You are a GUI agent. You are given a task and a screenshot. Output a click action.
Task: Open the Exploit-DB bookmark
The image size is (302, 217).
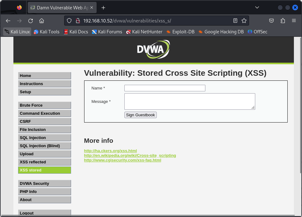coord(180,32)
